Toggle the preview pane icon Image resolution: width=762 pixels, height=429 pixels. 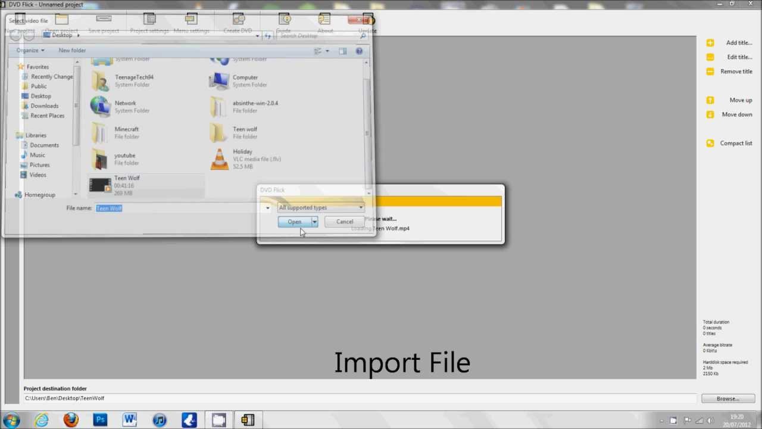pos(343,51)
